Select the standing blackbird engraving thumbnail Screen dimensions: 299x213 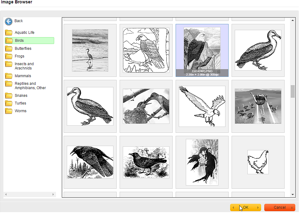coord(146,162)
